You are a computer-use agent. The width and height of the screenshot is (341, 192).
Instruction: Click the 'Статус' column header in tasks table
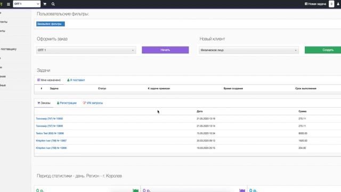pyautogui.click(x=102, y=89)
